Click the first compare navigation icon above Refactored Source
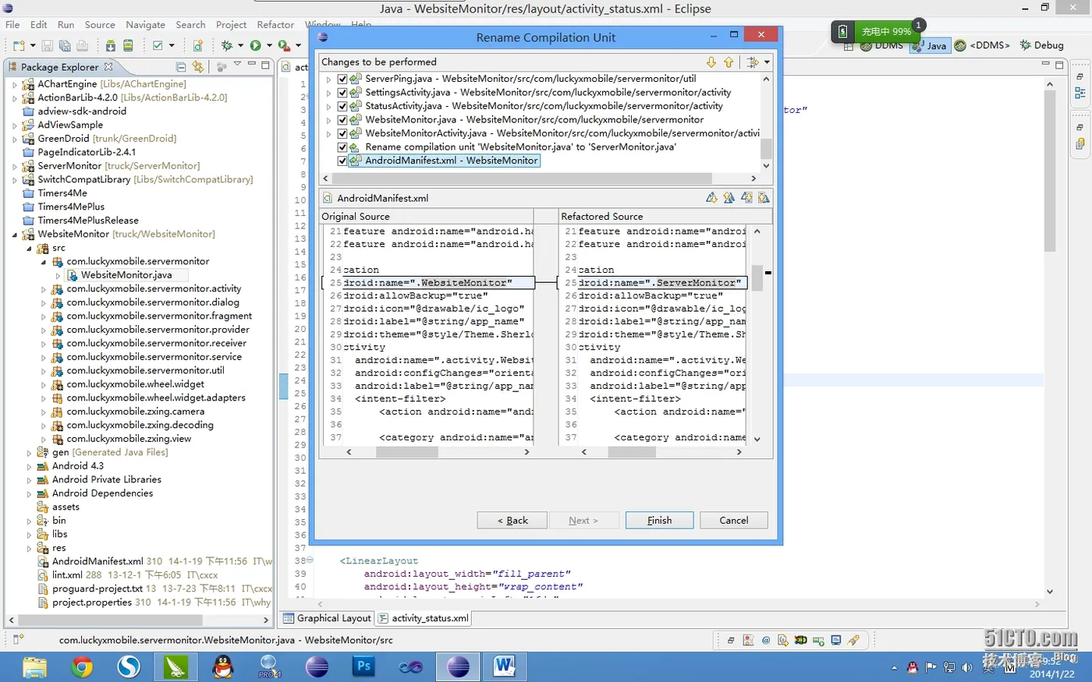 pos(711,198)
